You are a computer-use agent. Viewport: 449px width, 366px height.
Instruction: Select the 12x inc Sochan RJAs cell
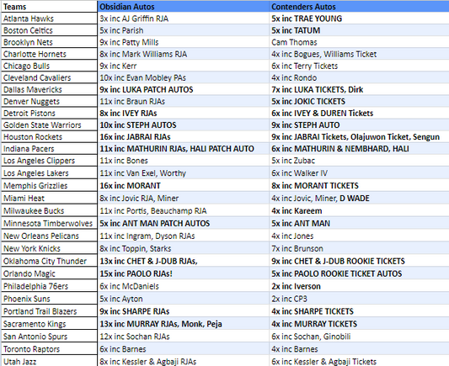184,337
